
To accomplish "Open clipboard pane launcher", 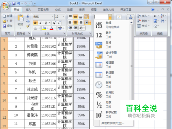I will (x=29, y=33).
